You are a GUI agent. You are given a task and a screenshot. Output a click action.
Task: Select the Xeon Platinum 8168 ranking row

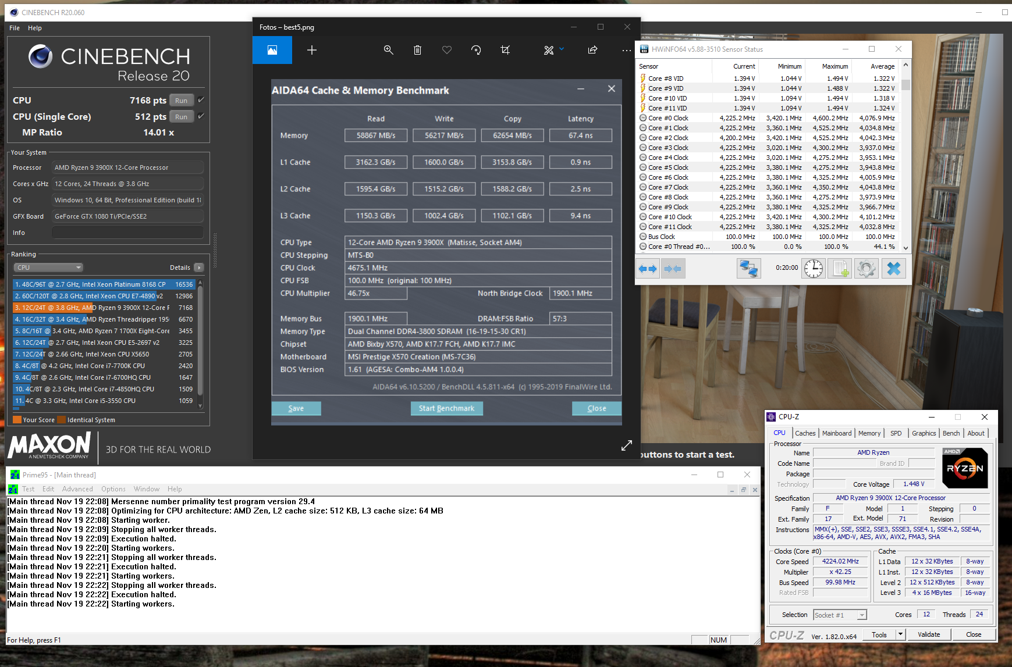pos(104,284)
